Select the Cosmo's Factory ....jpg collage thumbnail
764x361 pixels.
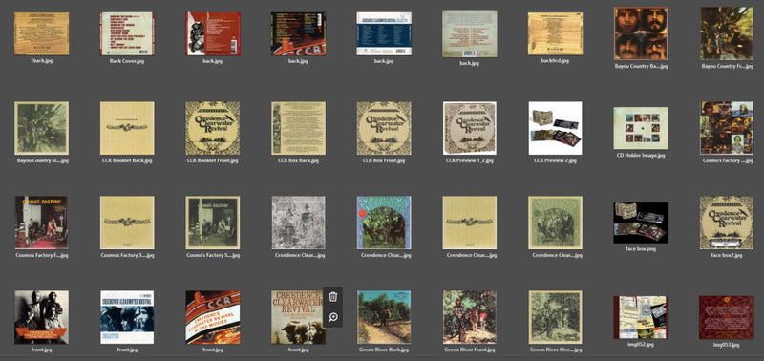[x=727, y=128]
